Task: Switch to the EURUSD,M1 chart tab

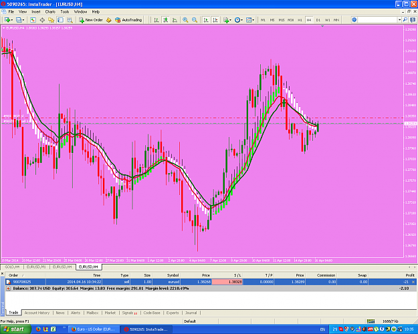Action: coord(36,267)
